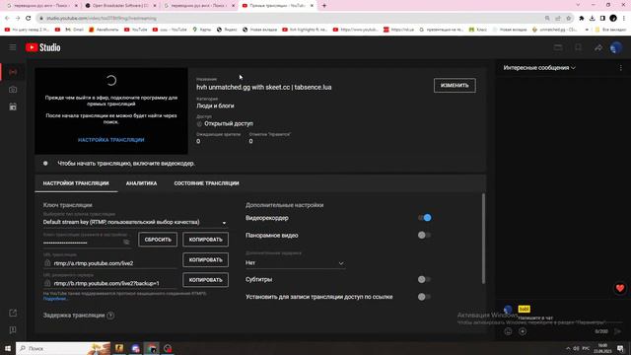Image resolution: width=631 pixels, height=355 pixels.
Task: Toggle the Видеорекордер switch
Action: [424, 218]
